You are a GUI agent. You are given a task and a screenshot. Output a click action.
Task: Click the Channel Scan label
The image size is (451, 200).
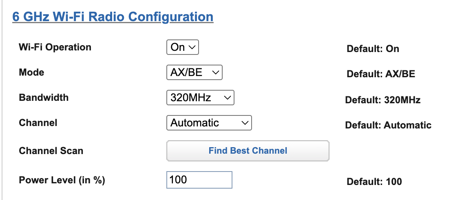[x=51, y=151]
